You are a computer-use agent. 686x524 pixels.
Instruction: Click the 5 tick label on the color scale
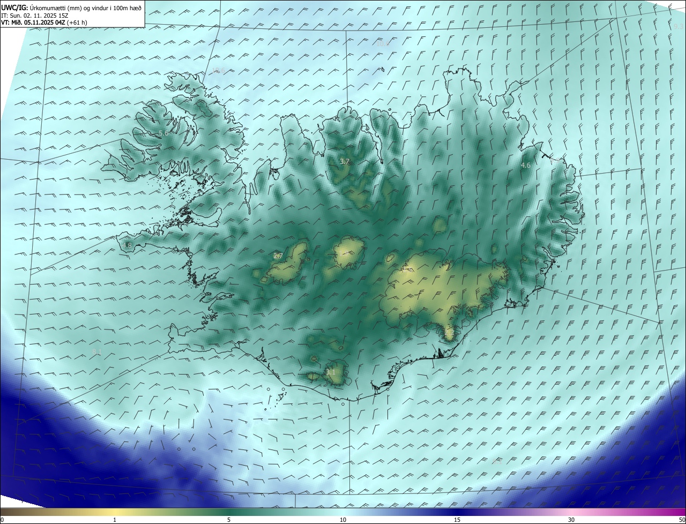229,520
